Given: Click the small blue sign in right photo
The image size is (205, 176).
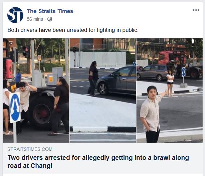Looking at the screenshot, I should click(x=183, y=72).
